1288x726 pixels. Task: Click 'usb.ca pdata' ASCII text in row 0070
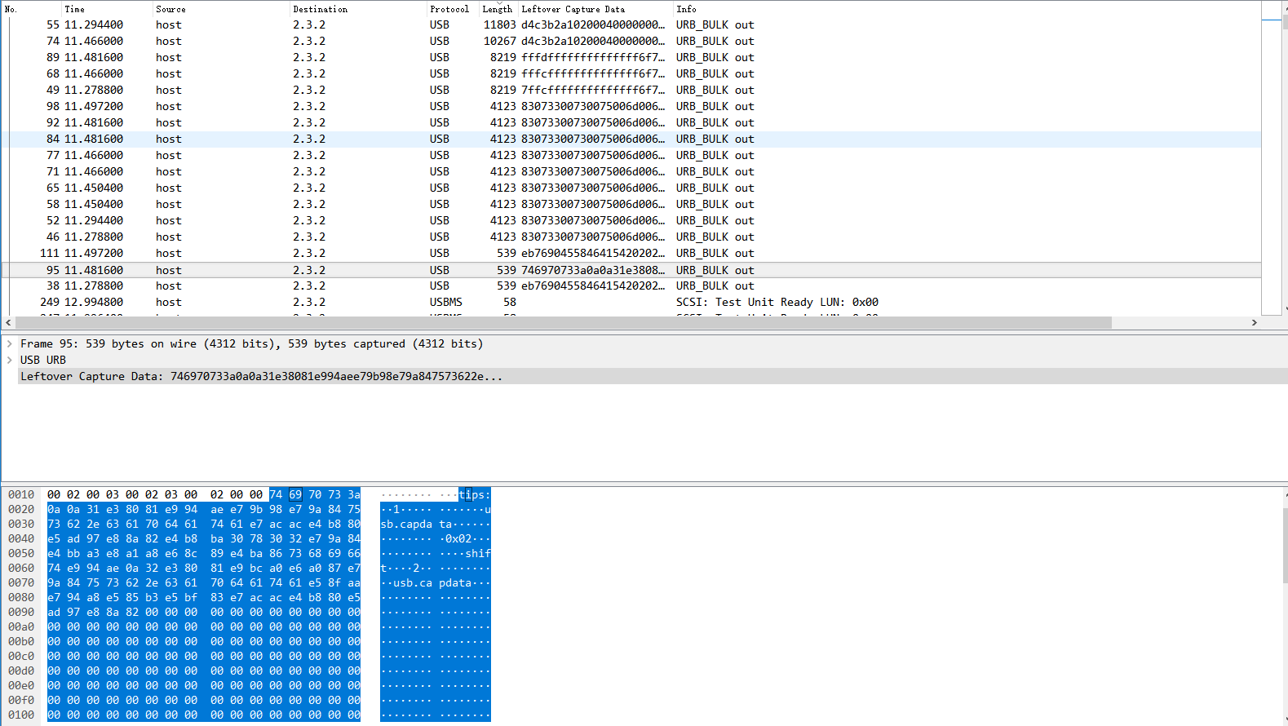(x=432, y=583)
